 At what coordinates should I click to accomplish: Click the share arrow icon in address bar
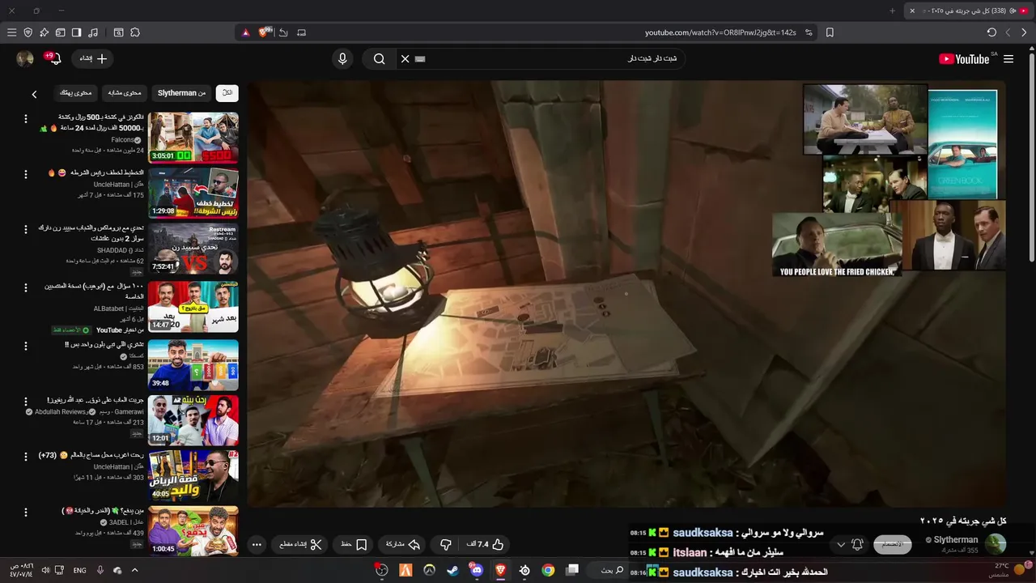point(283,32)
